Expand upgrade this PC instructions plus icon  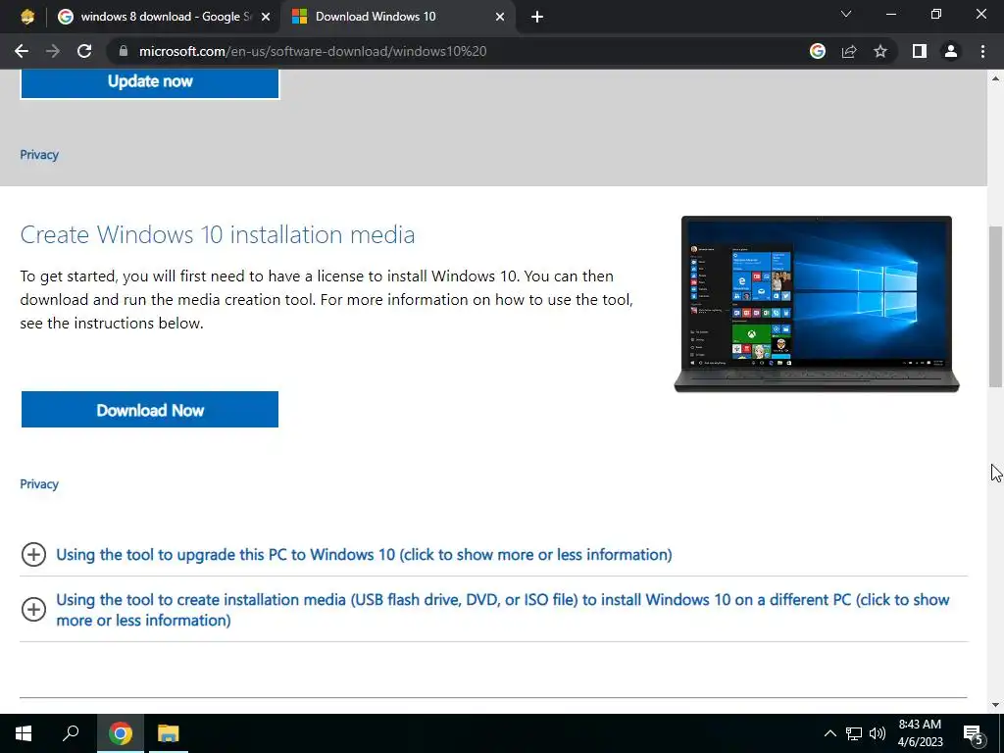click(33, 555)
